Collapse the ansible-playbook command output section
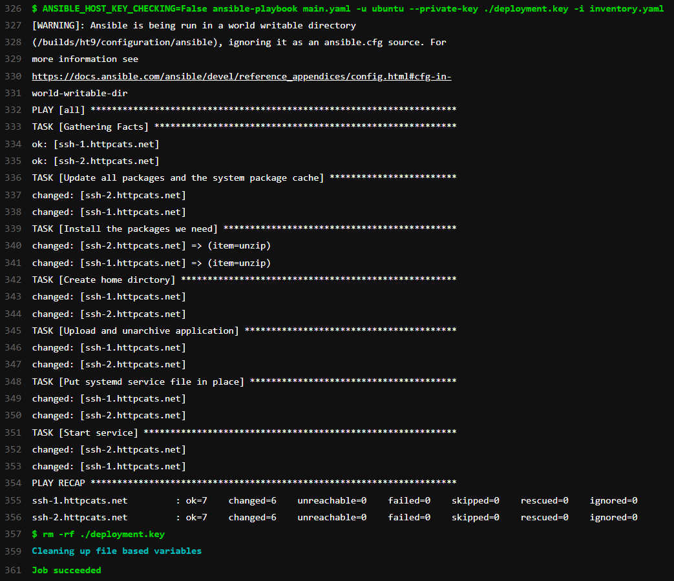The image size is (674, 581). (x=258, y=8)
